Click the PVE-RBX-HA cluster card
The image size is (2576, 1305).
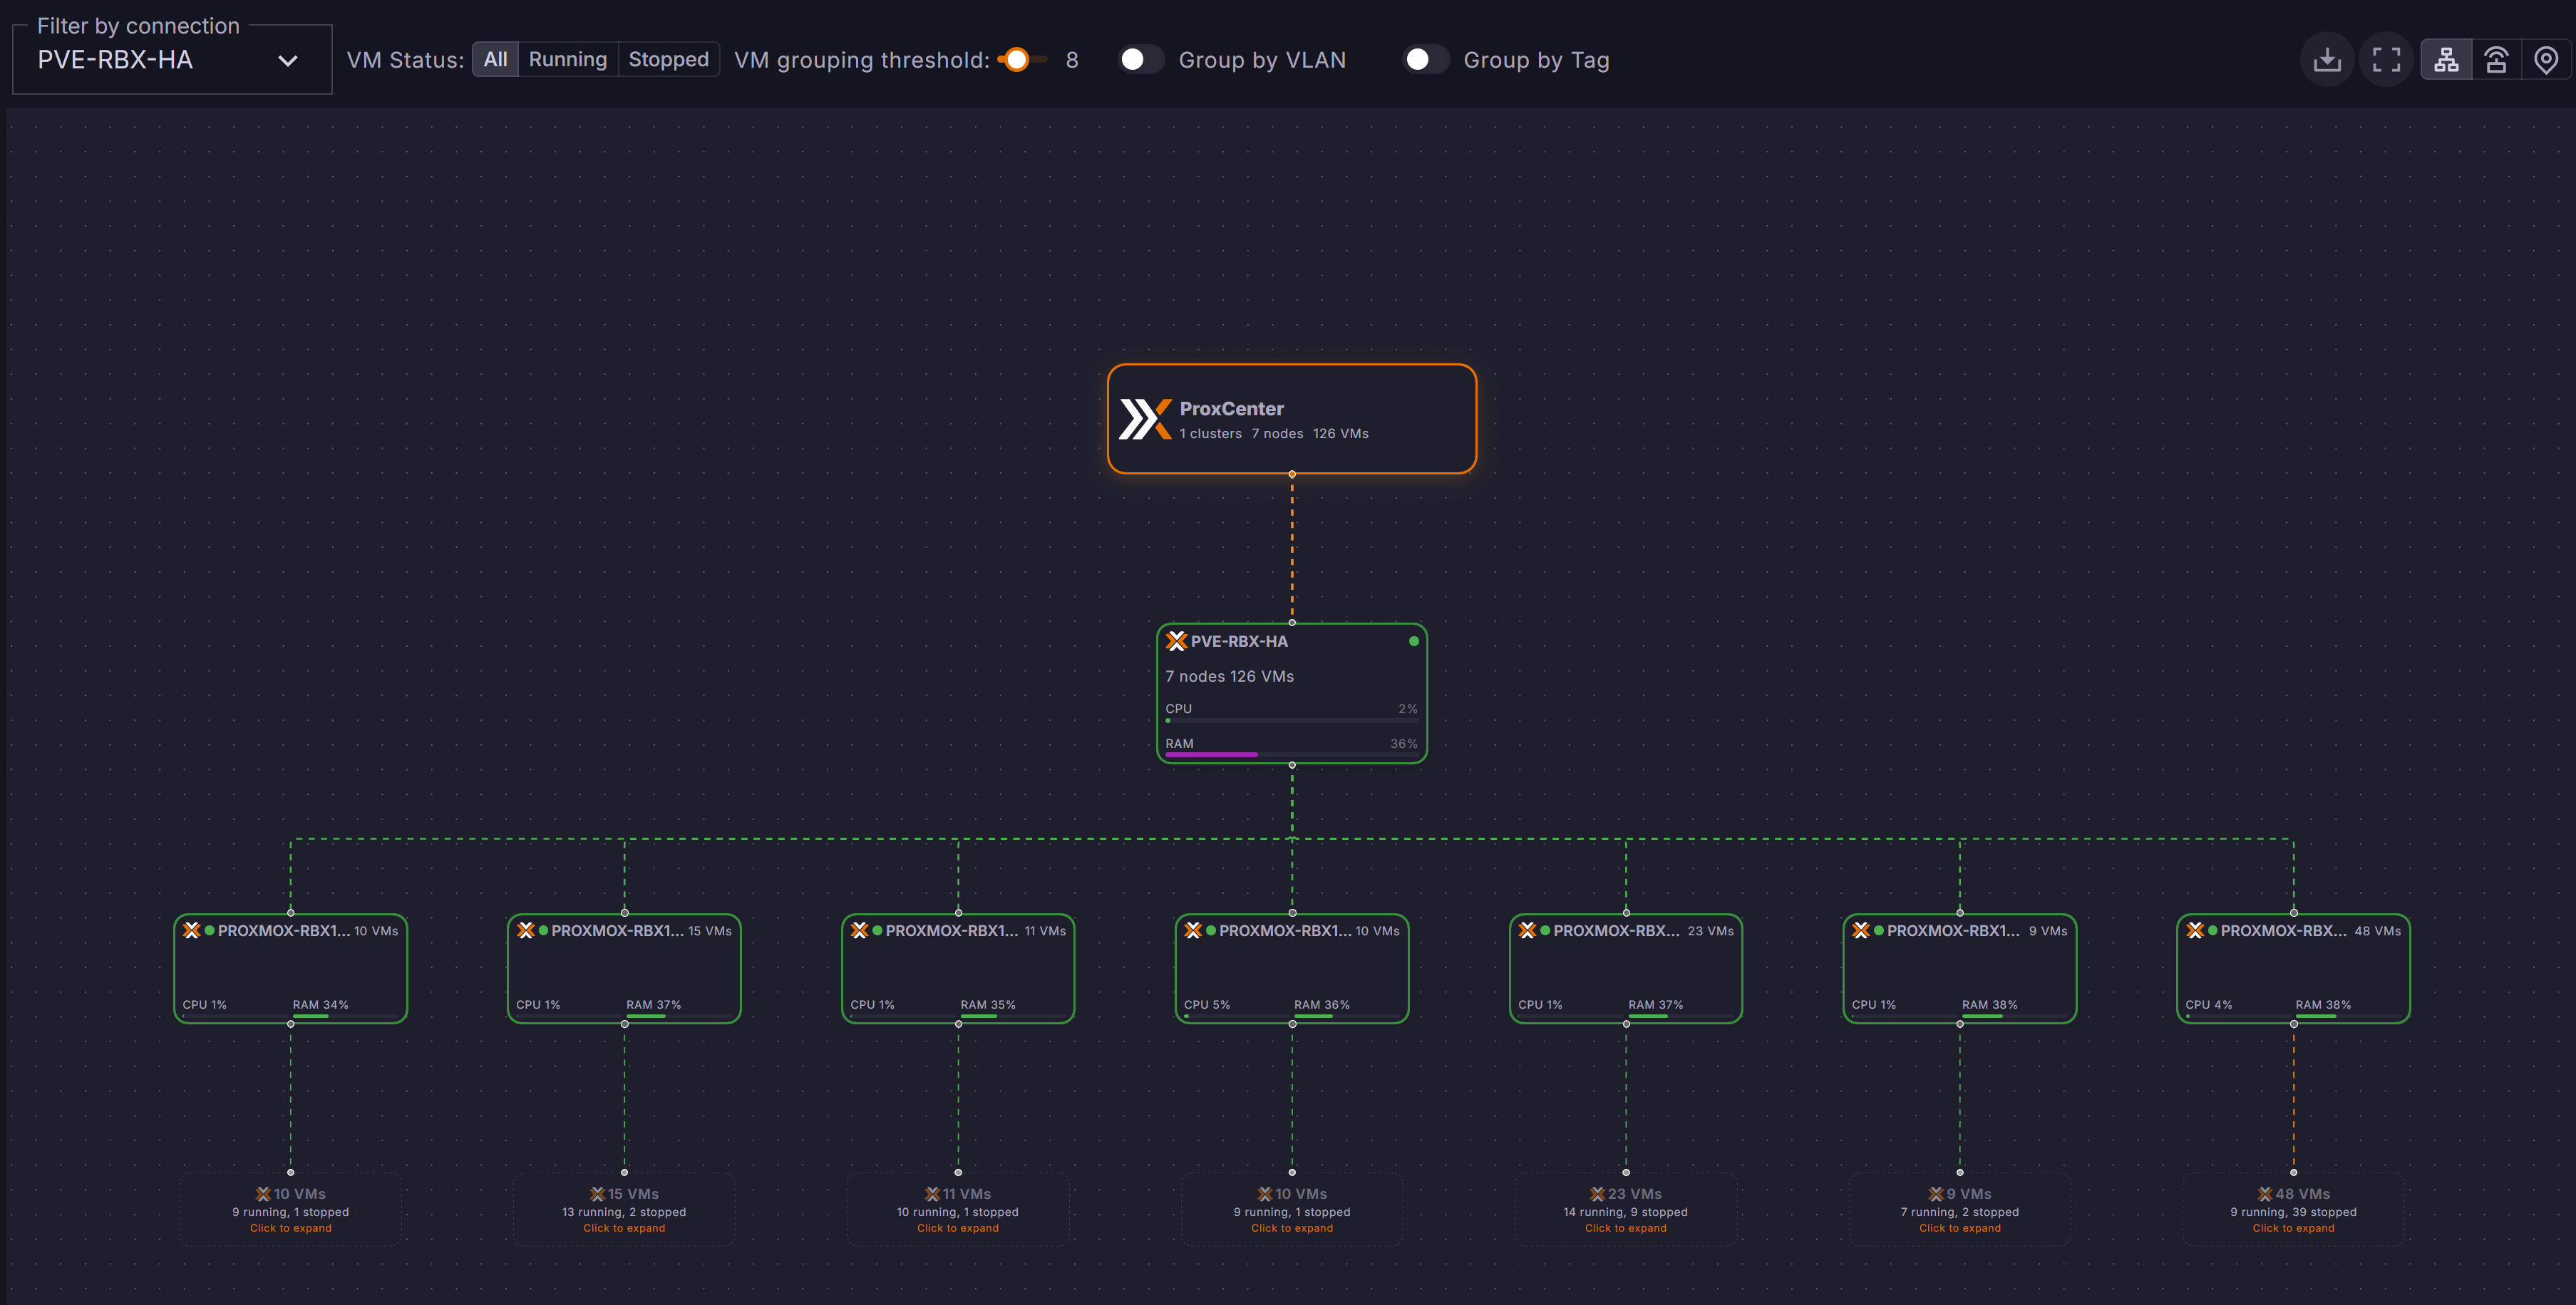pyautogui.click(x=1292, y=694)
